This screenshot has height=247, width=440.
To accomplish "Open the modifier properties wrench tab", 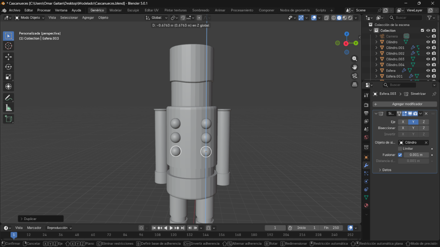I will 366,166.
